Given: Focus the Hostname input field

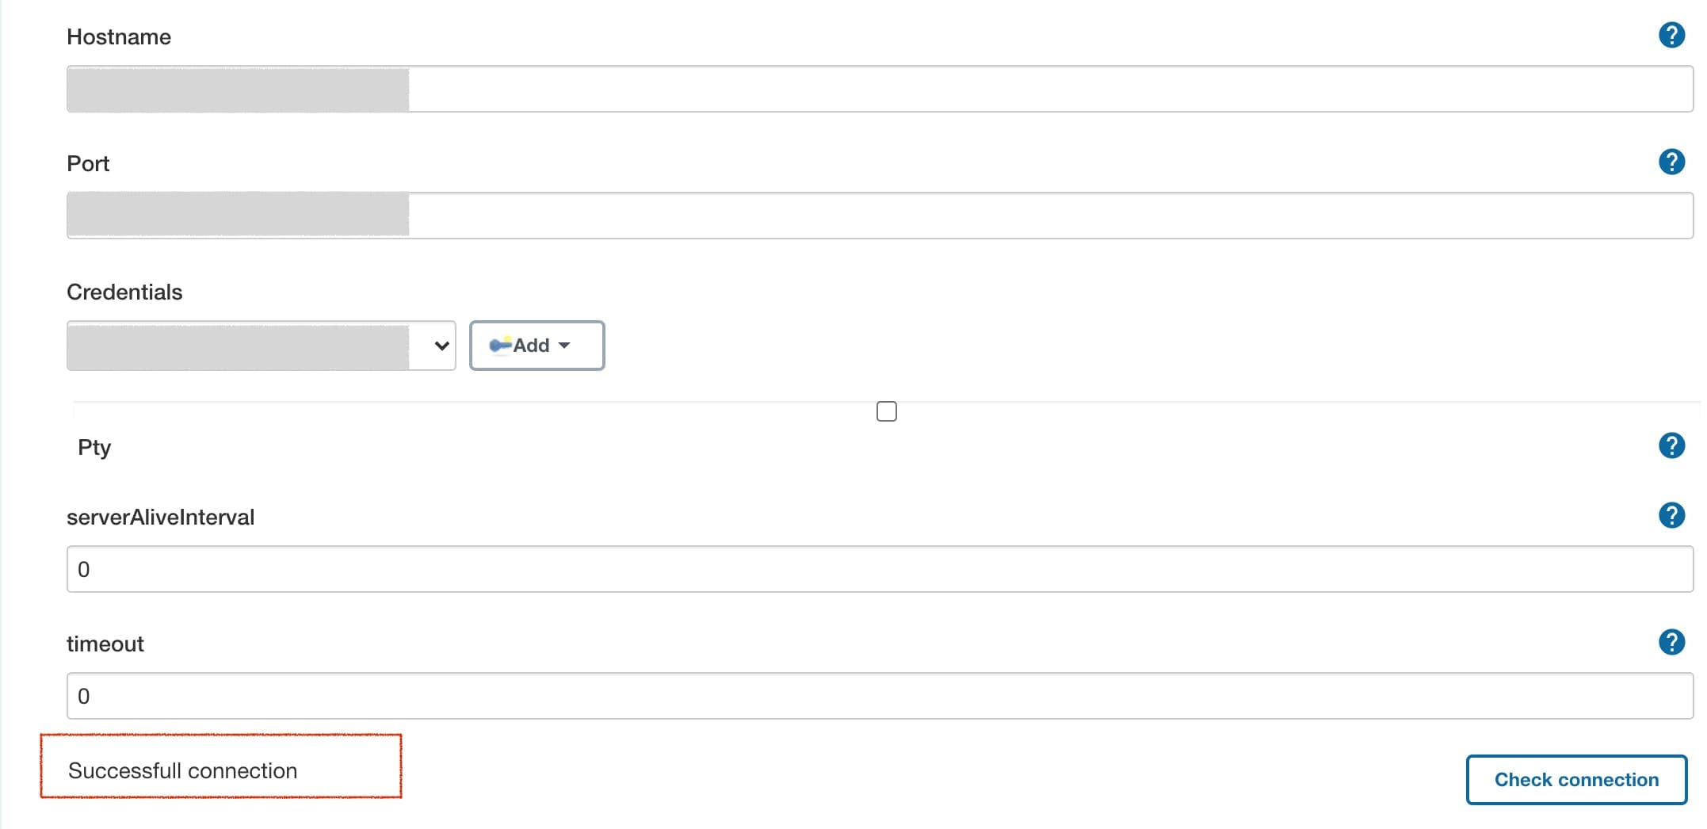Looking at the screenshot, I should point(880,89).
